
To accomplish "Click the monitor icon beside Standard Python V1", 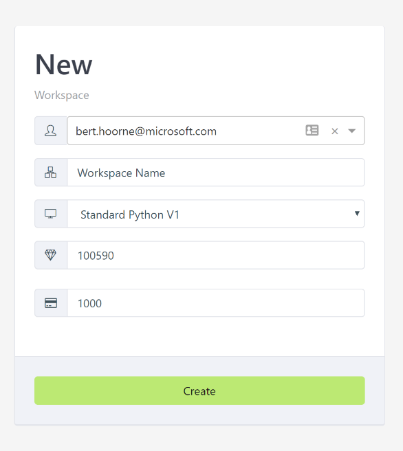I will [50, 214].
